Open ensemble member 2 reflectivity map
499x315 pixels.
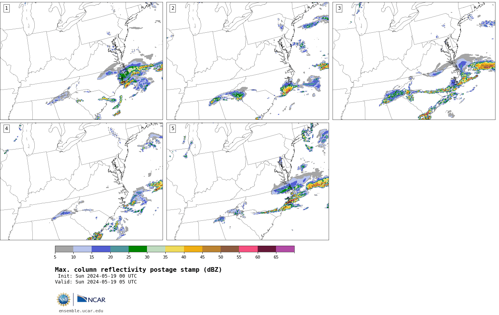248,61
